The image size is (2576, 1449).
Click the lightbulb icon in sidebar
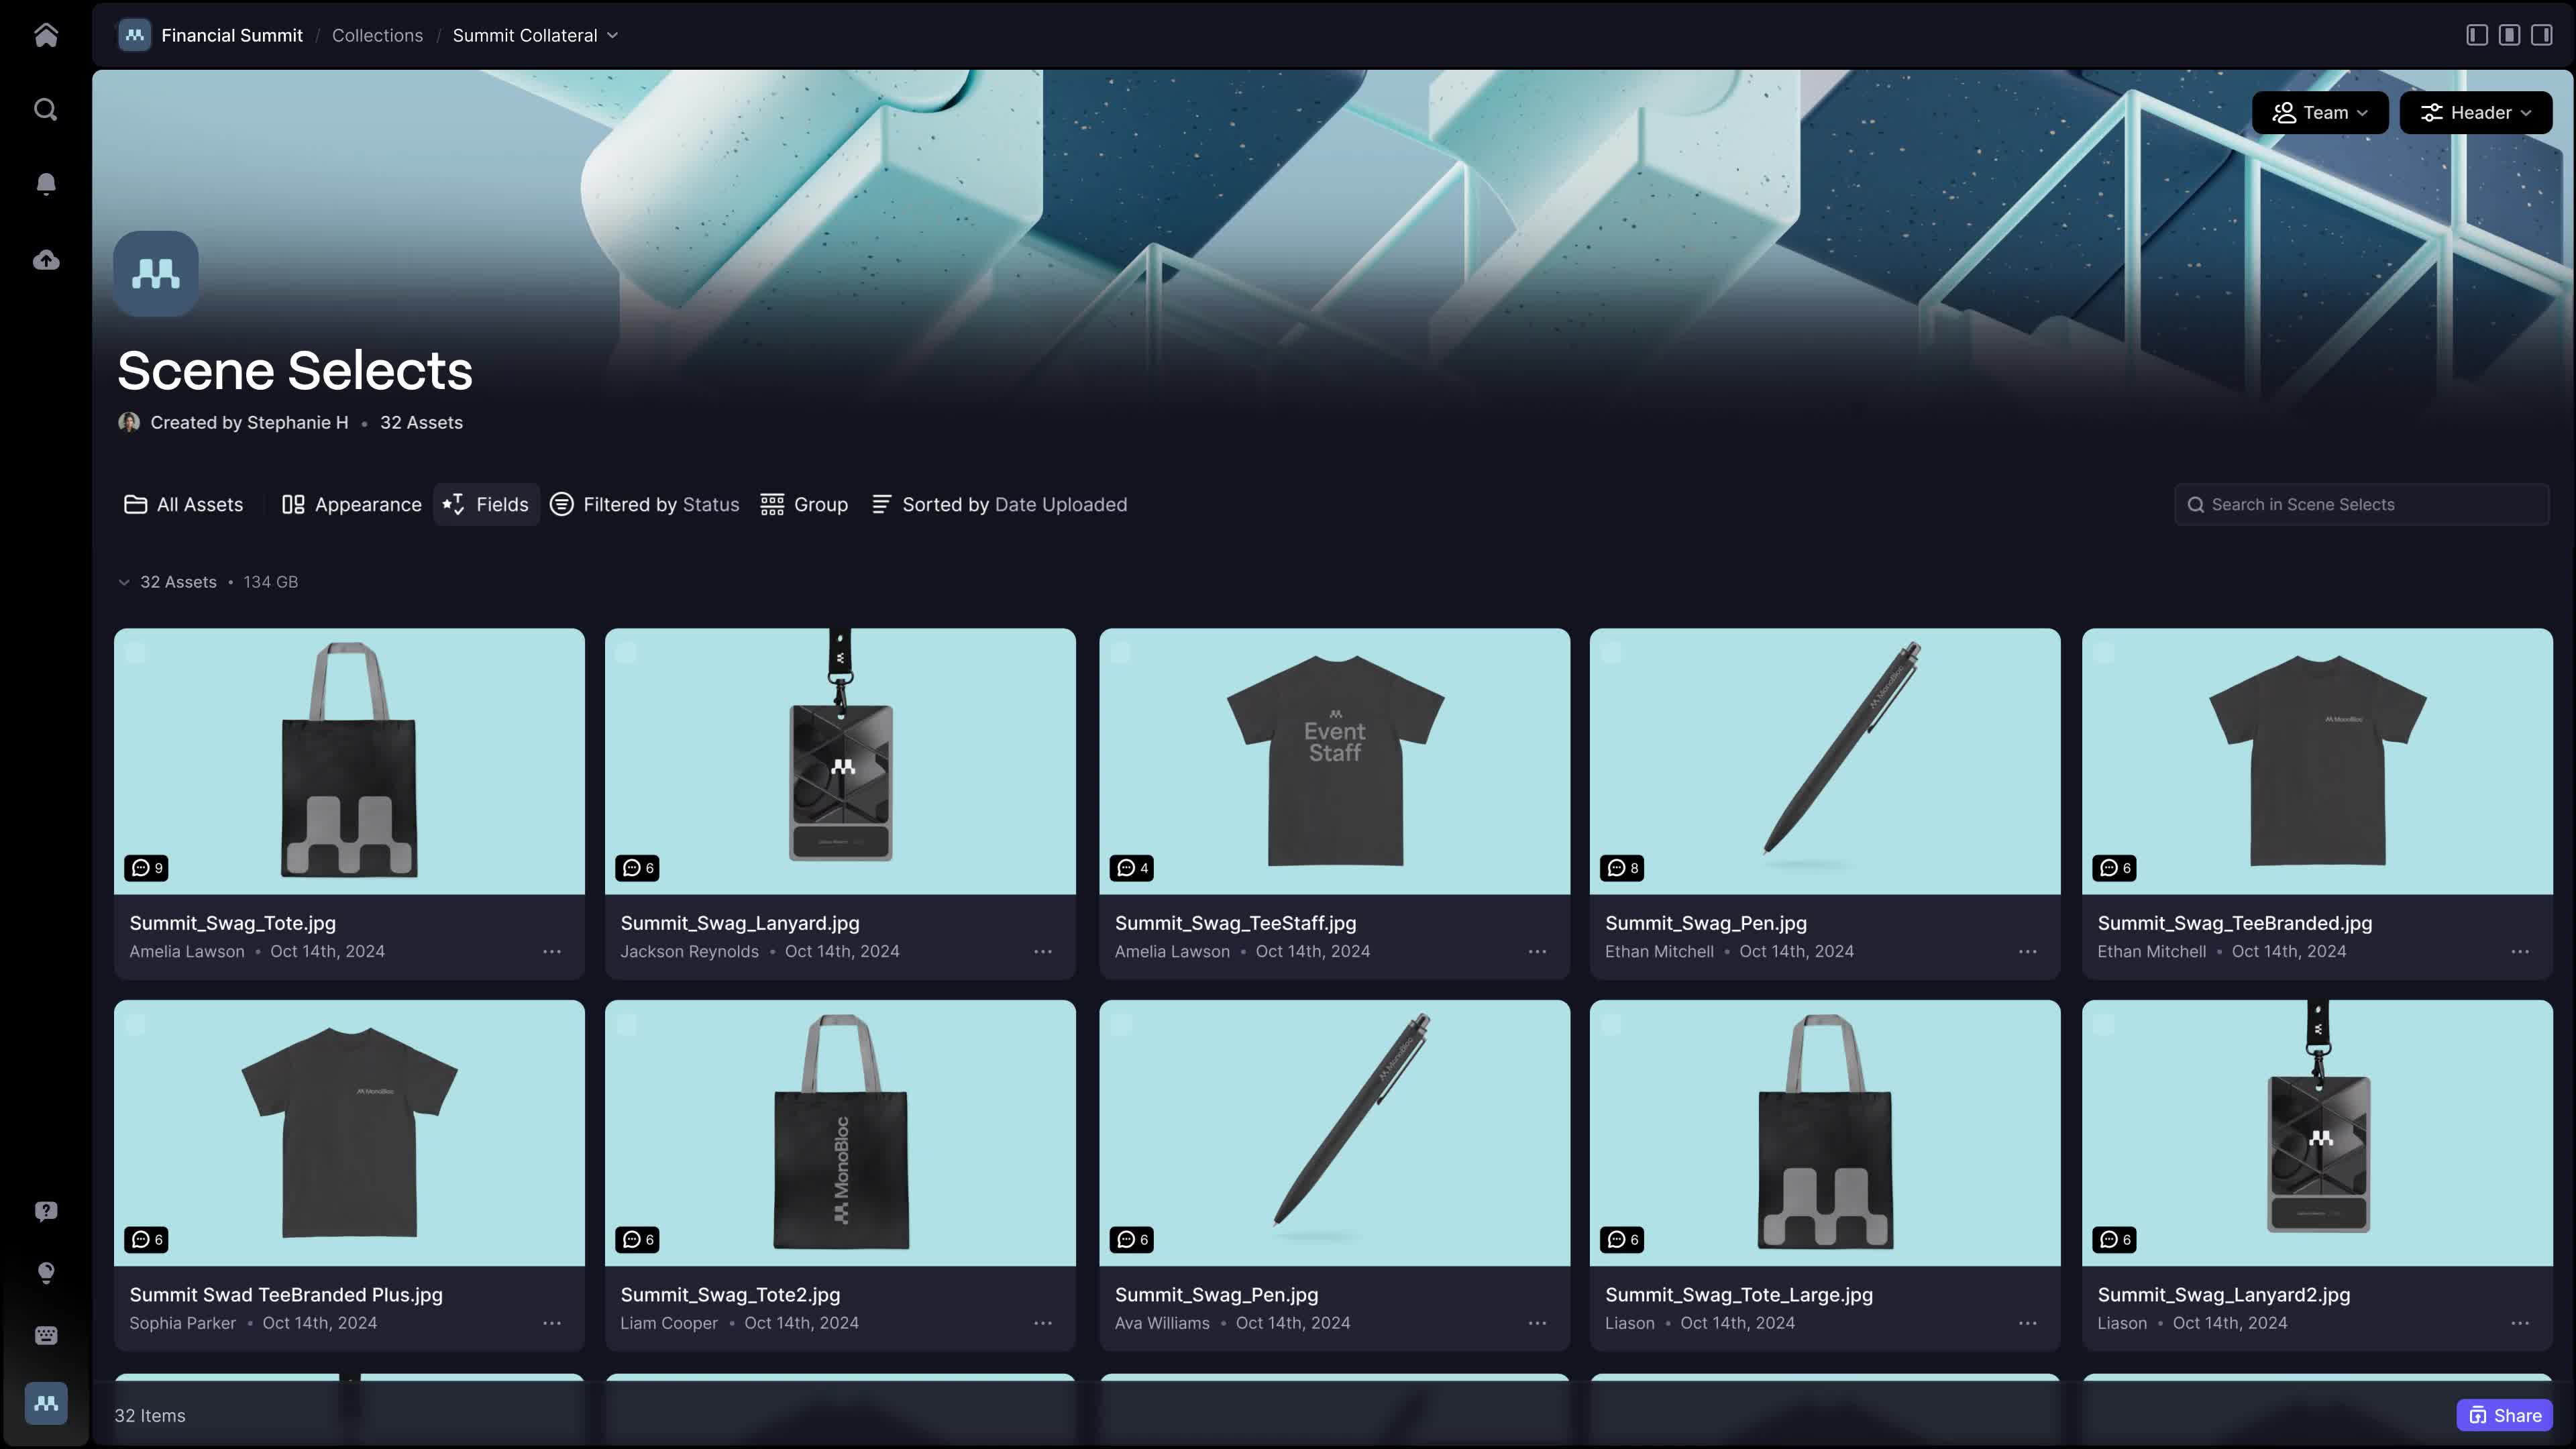[46, 1272]
